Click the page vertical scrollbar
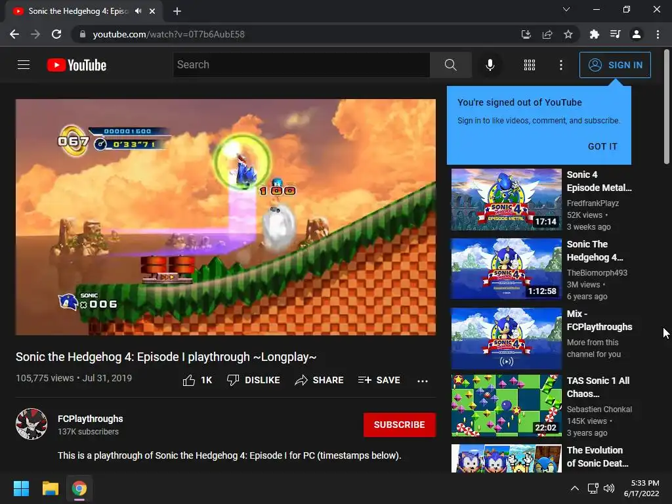 tap(667, 107)
